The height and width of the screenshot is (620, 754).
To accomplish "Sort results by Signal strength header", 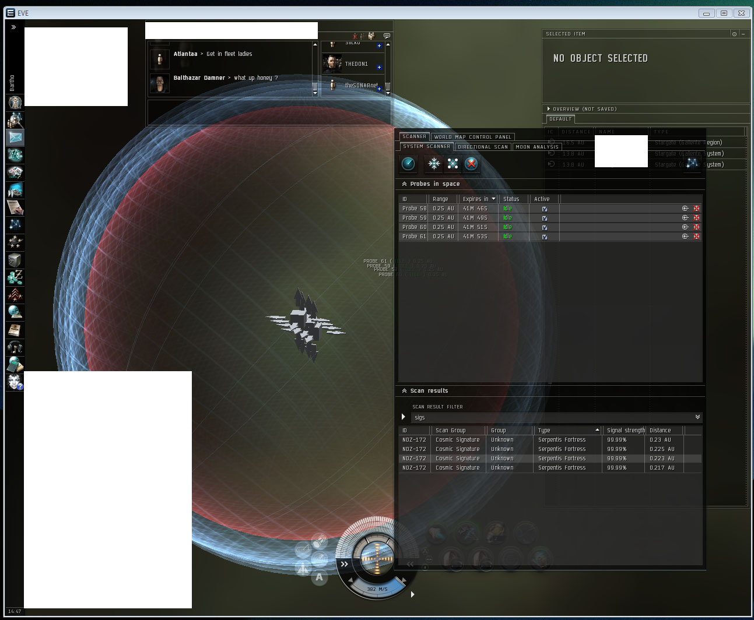I will tap(624, 431).
